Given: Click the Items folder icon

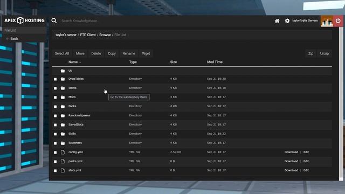Looking at the screenshot, I should [63, 88].
